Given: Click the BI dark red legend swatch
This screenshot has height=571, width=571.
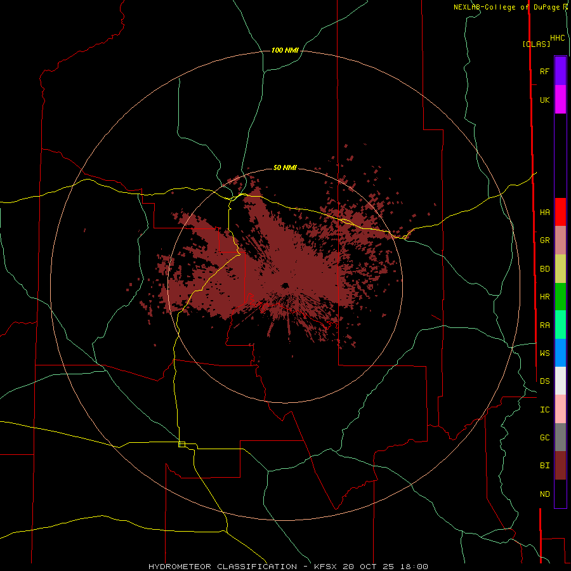Looking at the screenshot, I should point(560,466).
